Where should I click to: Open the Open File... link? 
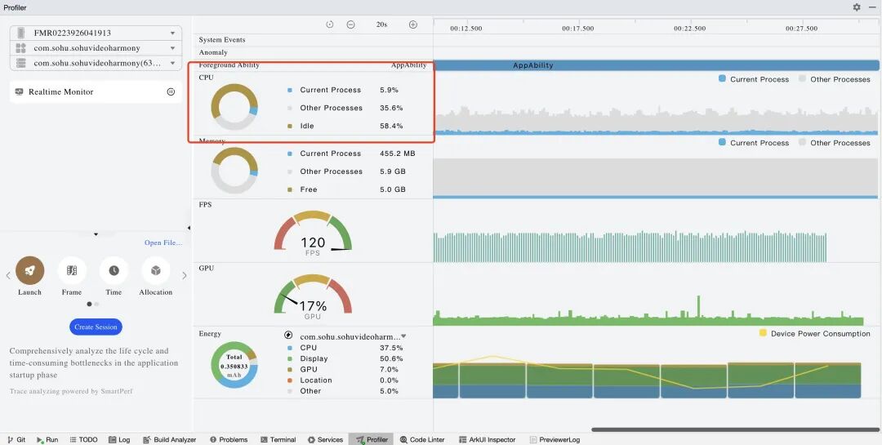pyautogui.click(x=163, y=243)
